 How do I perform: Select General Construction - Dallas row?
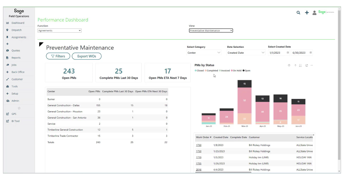point(107,105)
